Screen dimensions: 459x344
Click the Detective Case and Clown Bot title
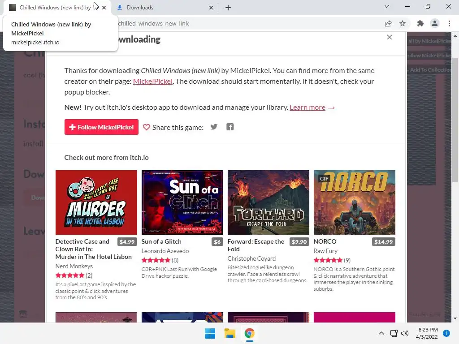93,249
